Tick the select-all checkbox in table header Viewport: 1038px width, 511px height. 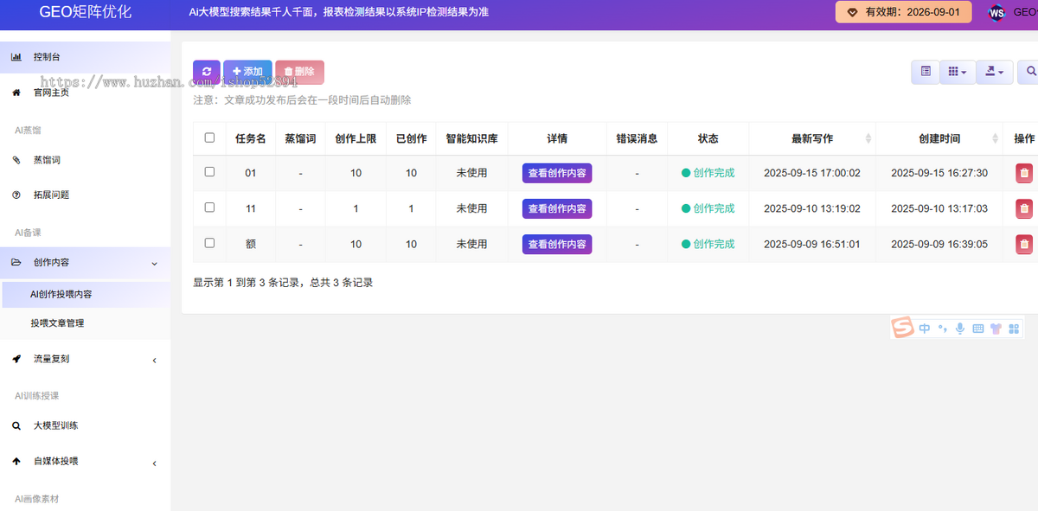(209, 137)
